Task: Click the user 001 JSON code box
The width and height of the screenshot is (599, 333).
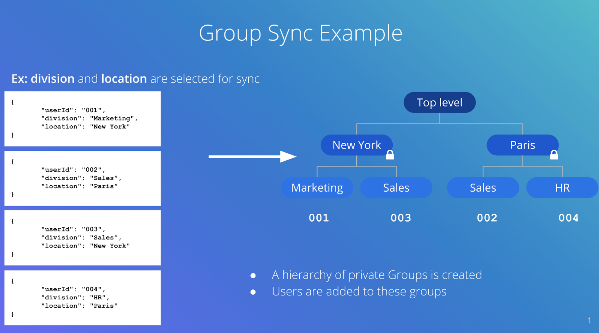Action: 83,119
